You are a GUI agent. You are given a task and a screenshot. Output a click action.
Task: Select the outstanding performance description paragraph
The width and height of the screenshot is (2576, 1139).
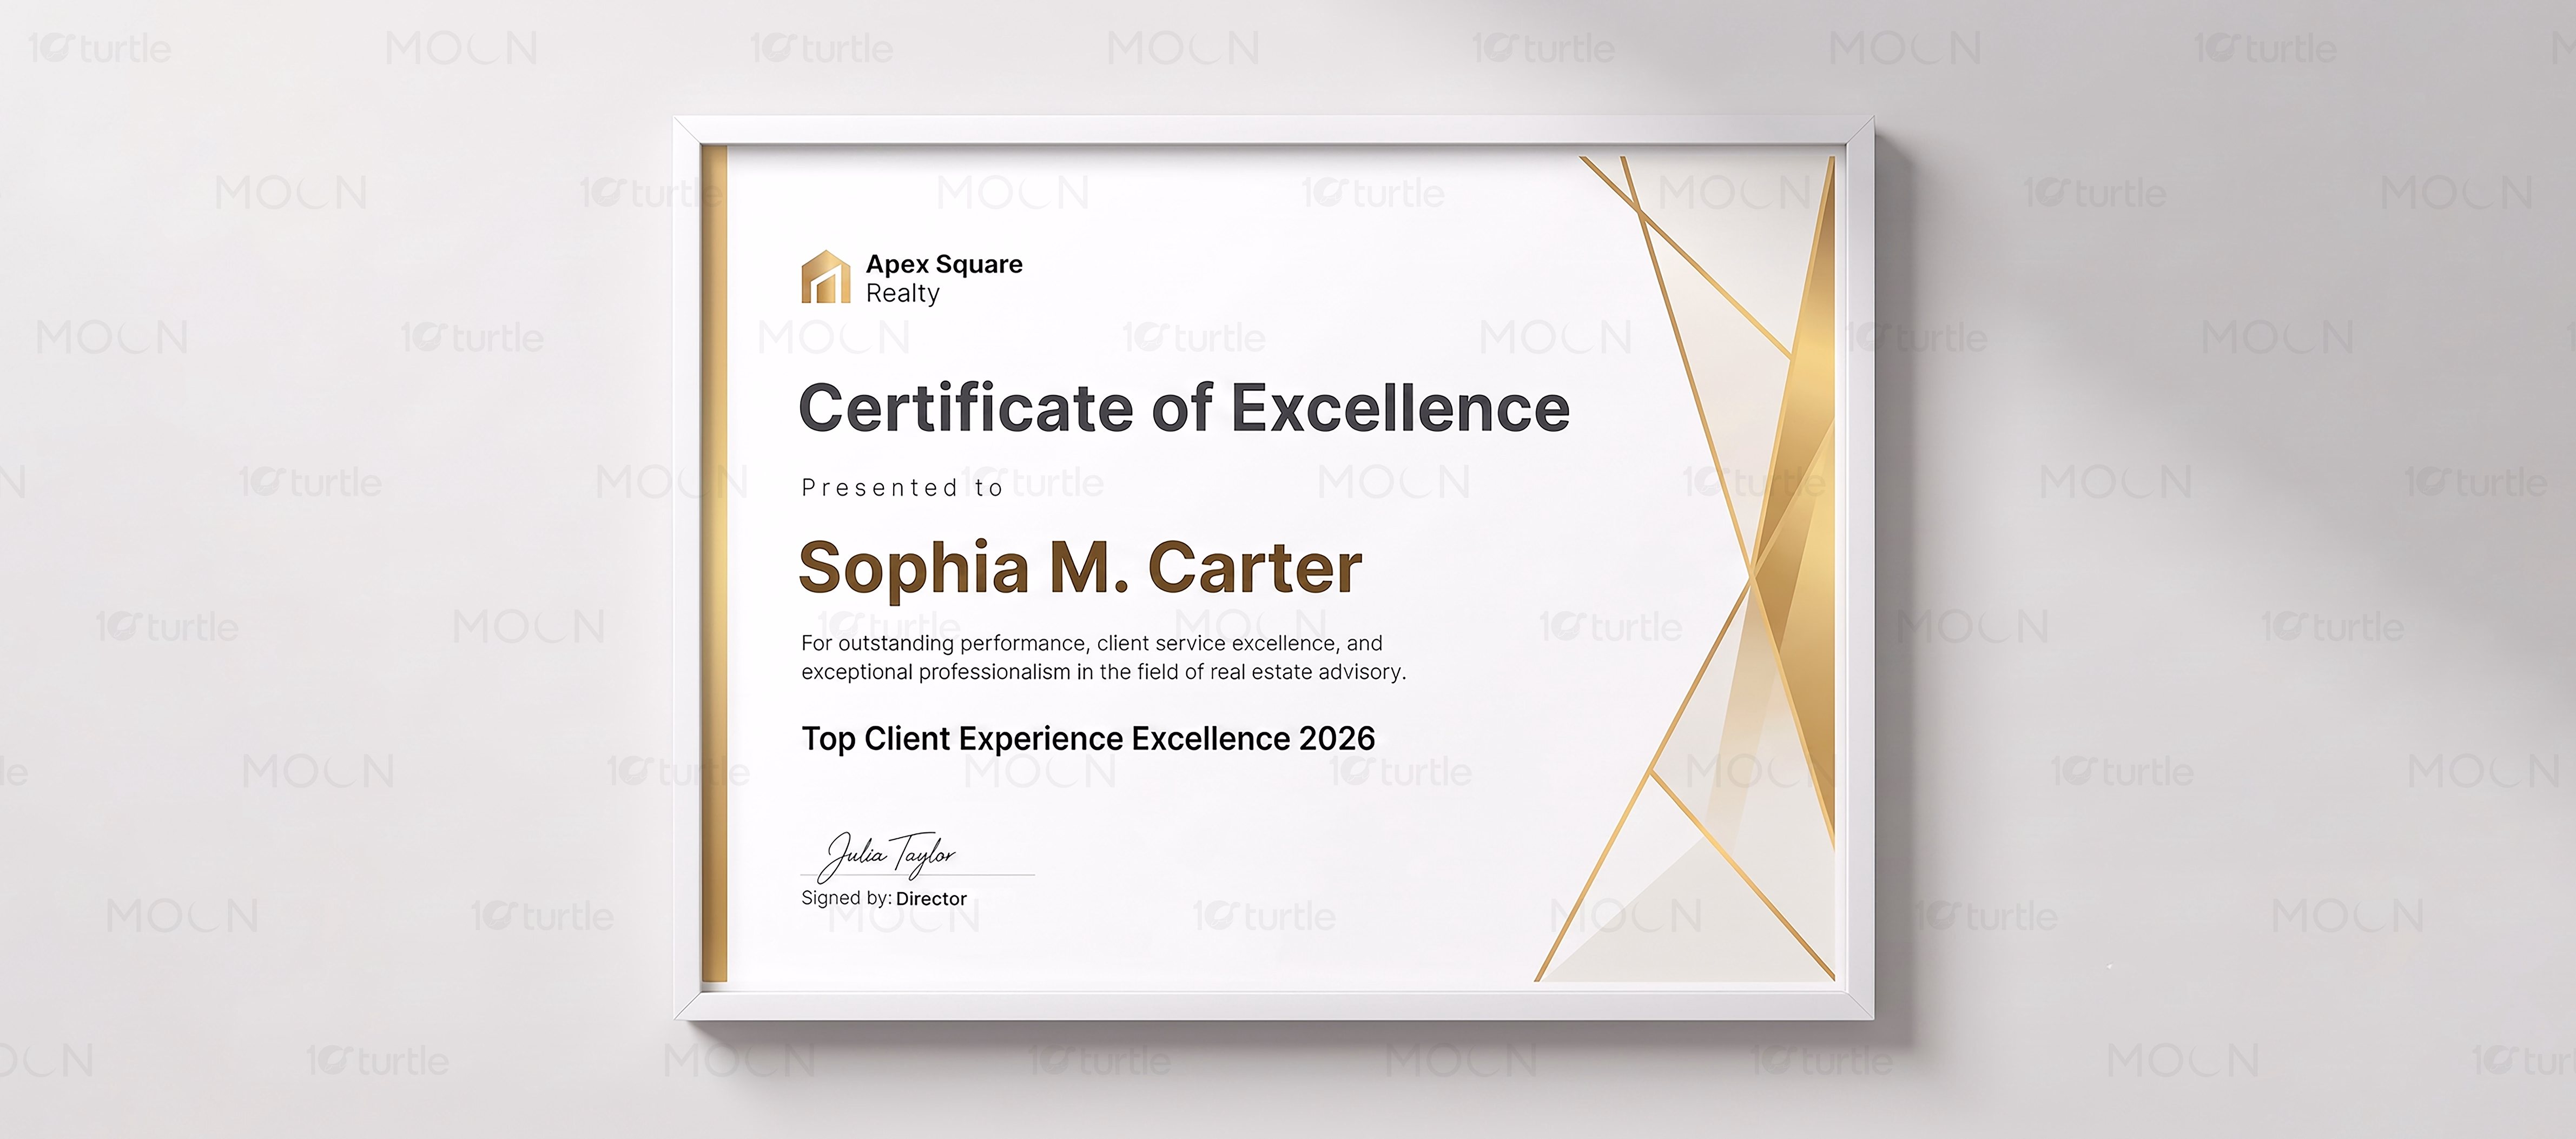click(1103, 657)
